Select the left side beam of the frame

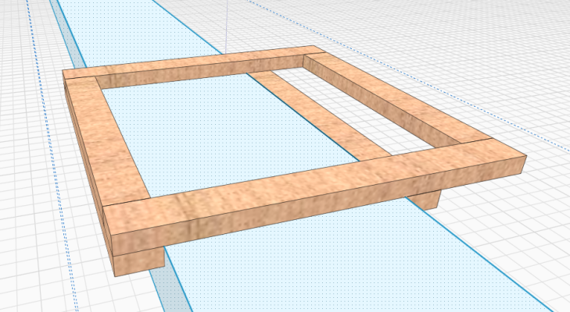[109, 141]
